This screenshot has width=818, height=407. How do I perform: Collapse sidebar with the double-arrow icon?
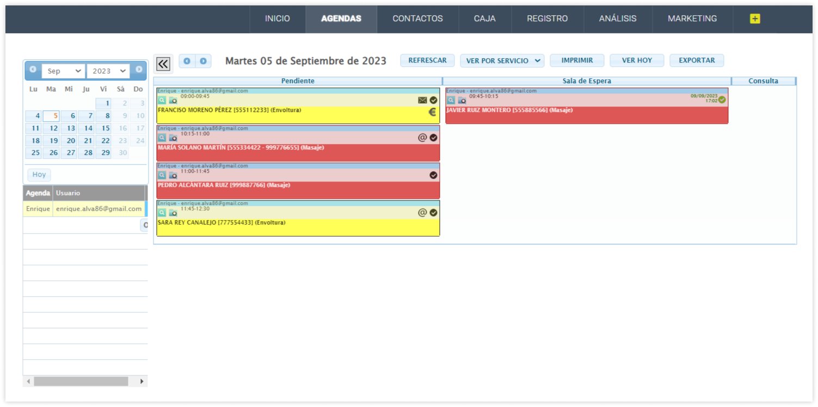pyautogui.click(x=163, y=64)
